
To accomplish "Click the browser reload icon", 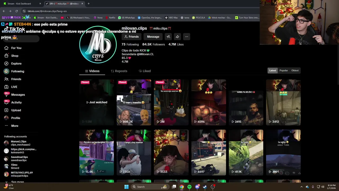I will pos(16,11).
